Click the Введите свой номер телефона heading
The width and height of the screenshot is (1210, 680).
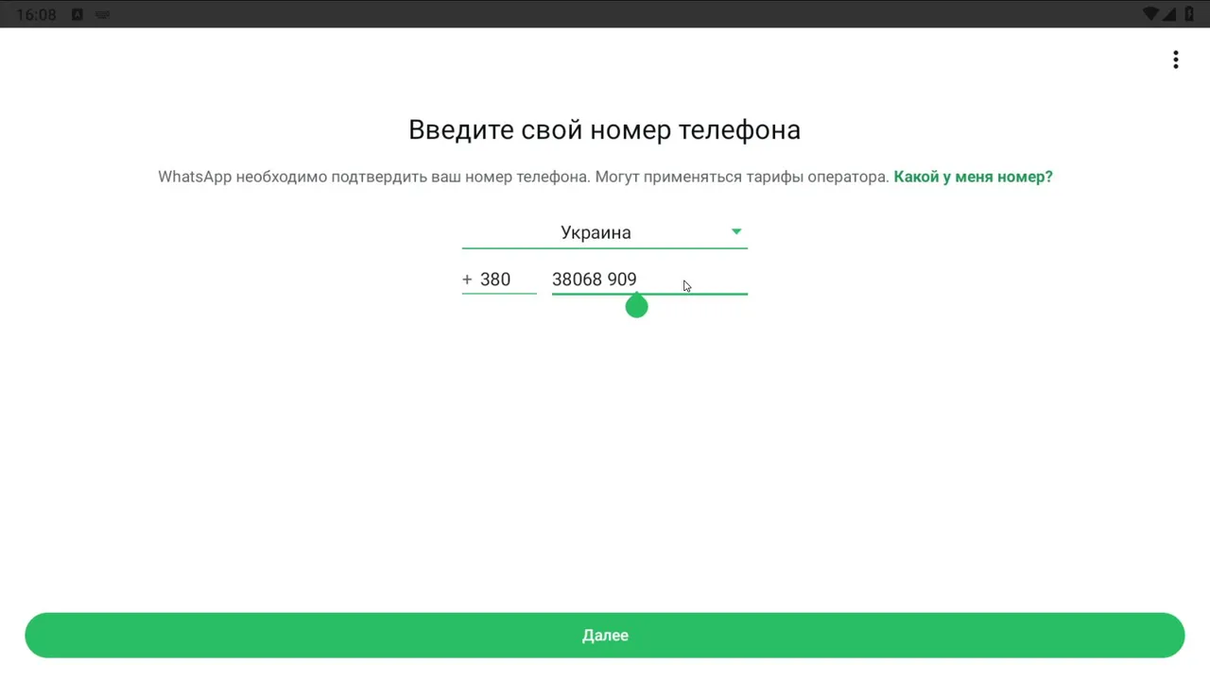604,129
